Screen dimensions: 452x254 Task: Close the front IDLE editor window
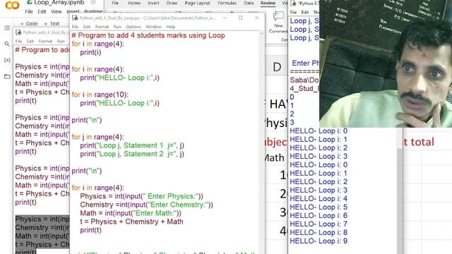point(256,18)
